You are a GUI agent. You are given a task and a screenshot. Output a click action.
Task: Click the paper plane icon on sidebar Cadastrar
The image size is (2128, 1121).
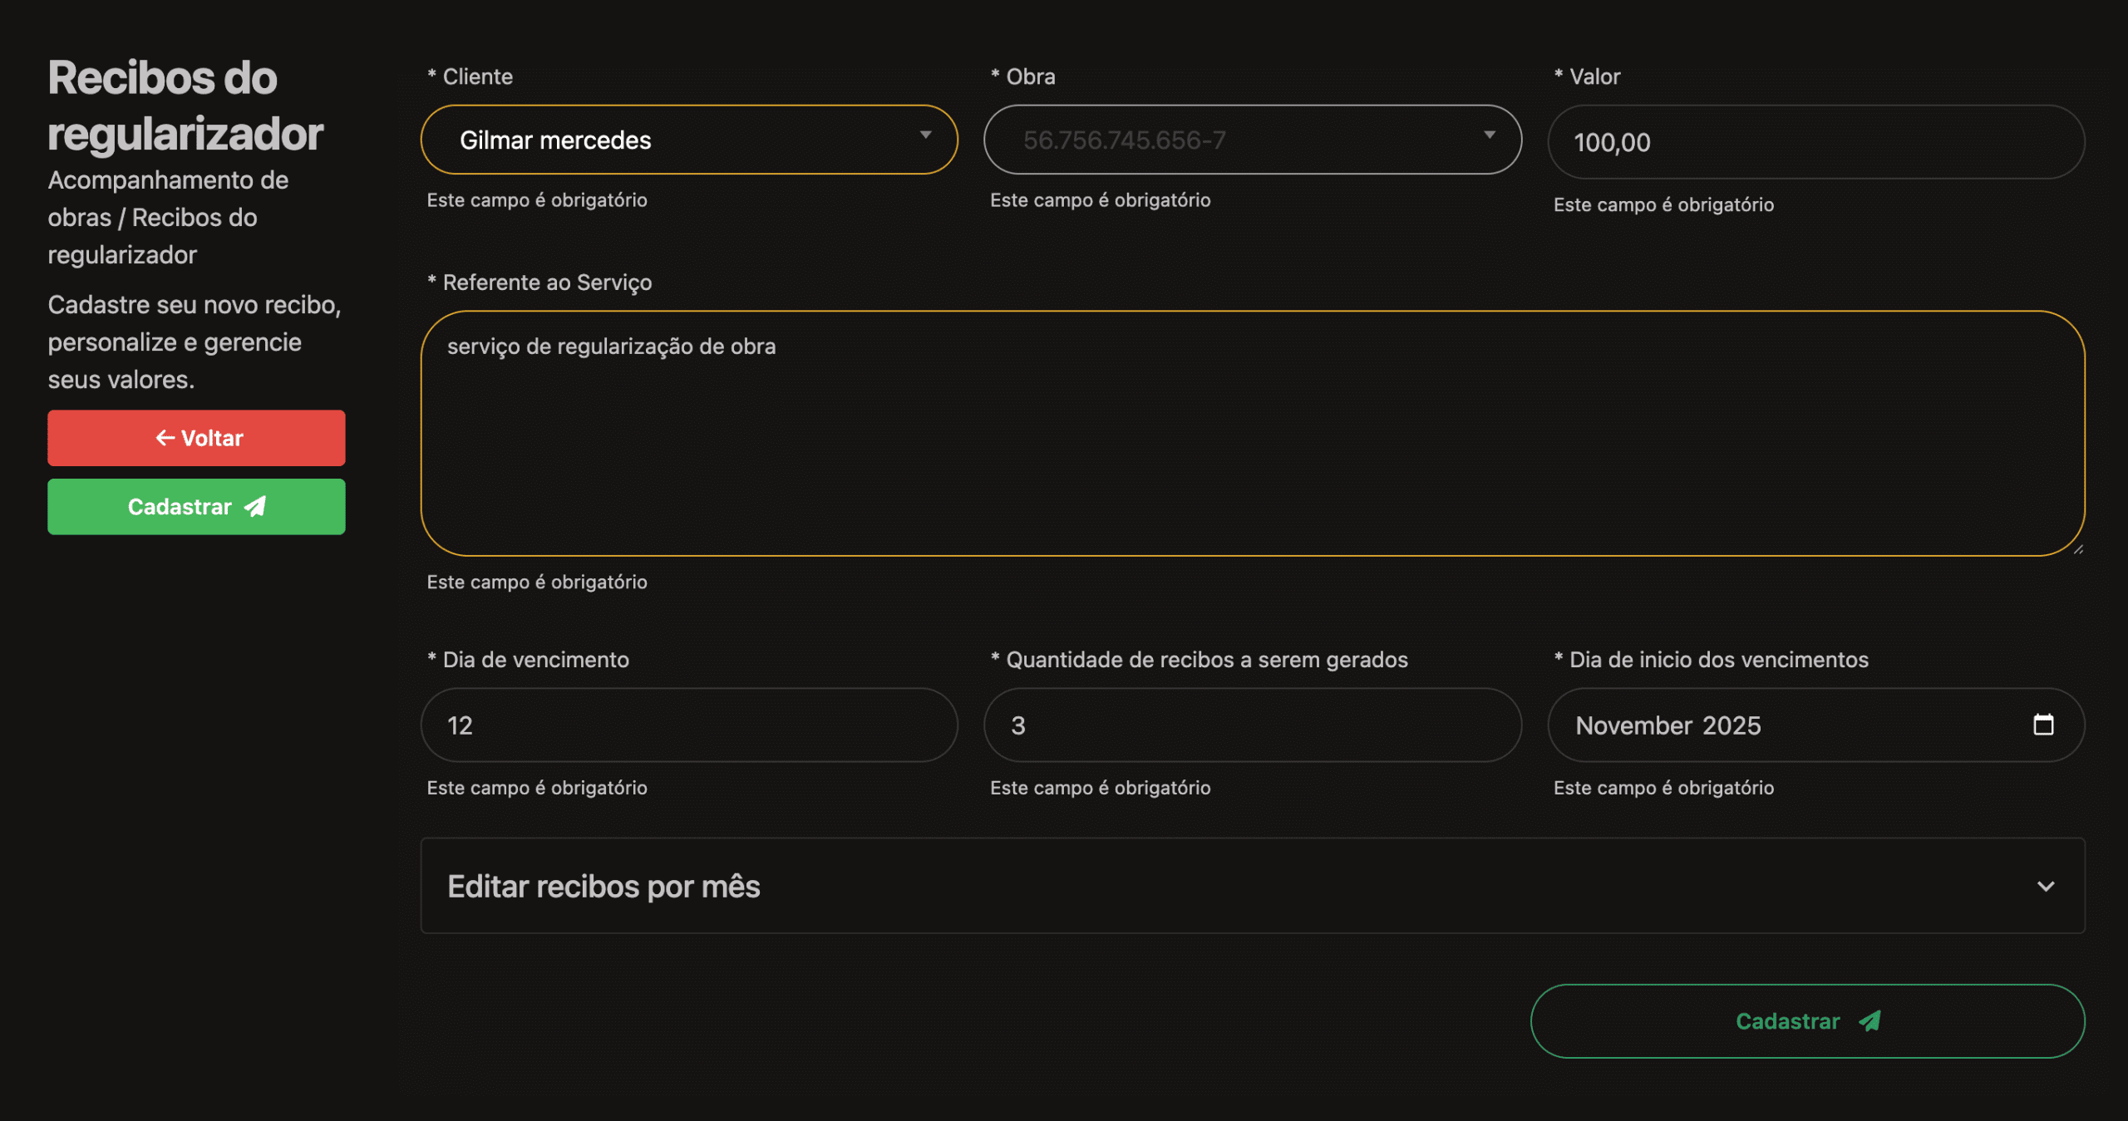click(x=255, y=506)
